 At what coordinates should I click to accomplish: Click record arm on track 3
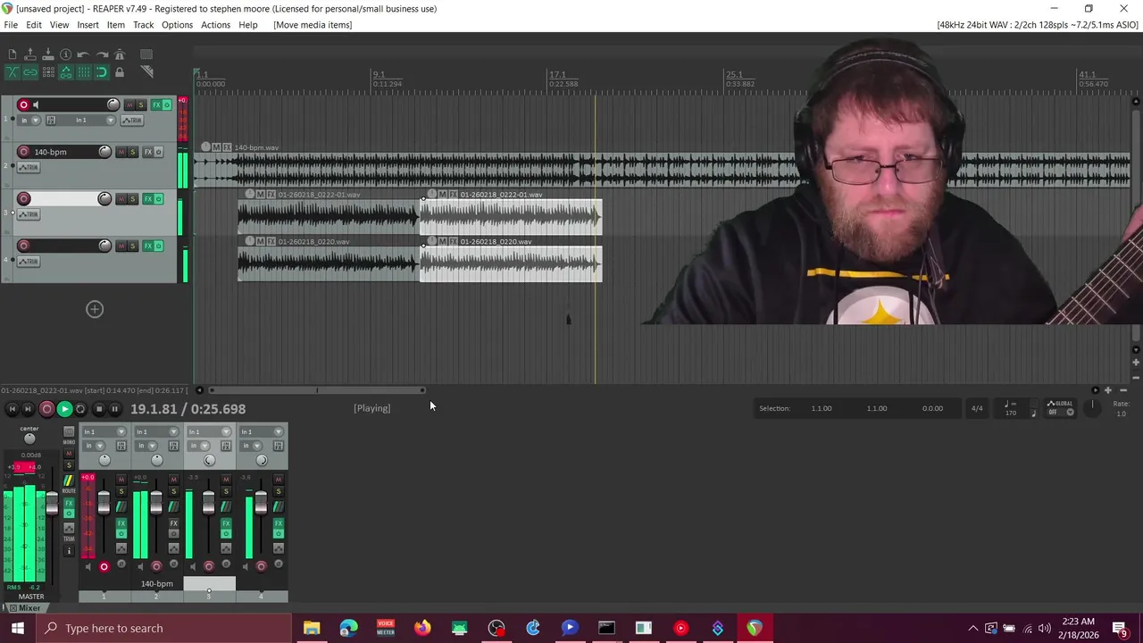tap(24, 199)
